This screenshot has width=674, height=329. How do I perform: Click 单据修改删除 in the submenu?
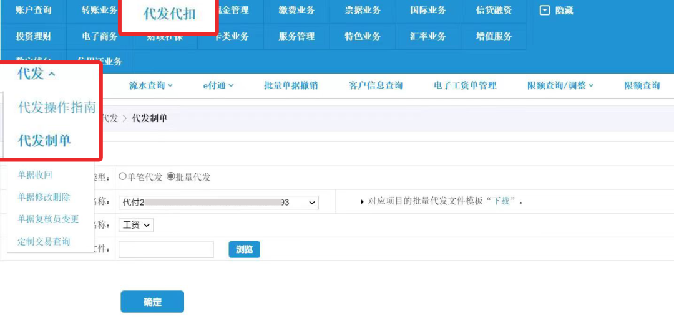[x=44, y=197]
